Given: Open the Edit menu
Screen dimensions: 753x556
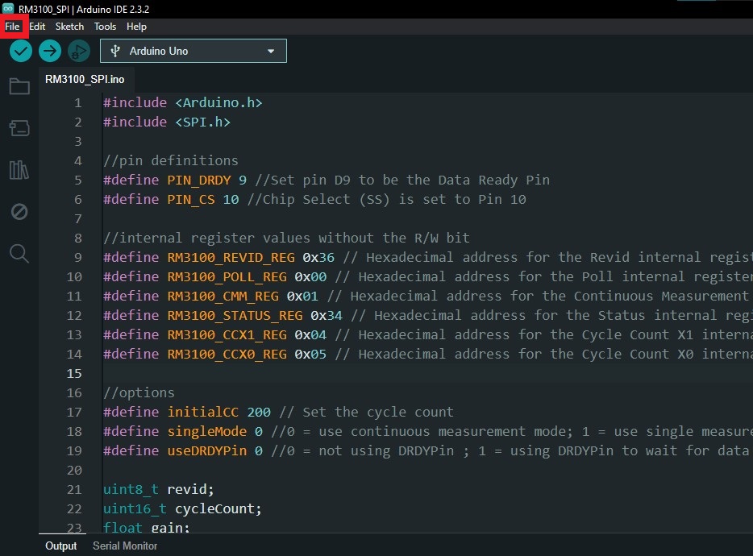Looking at the screenshot, I should (x=37, y=27).
